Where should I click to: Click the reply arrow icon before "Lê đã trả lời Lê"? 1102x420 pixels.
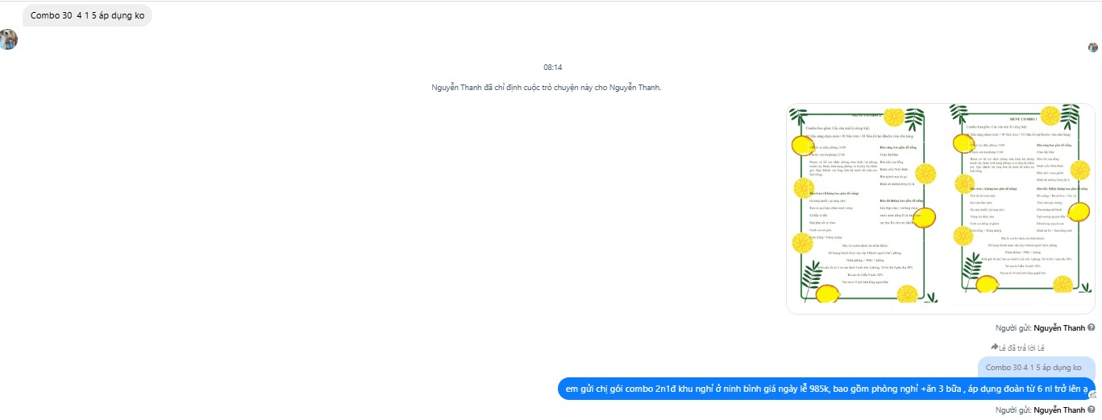pos(995,348)
